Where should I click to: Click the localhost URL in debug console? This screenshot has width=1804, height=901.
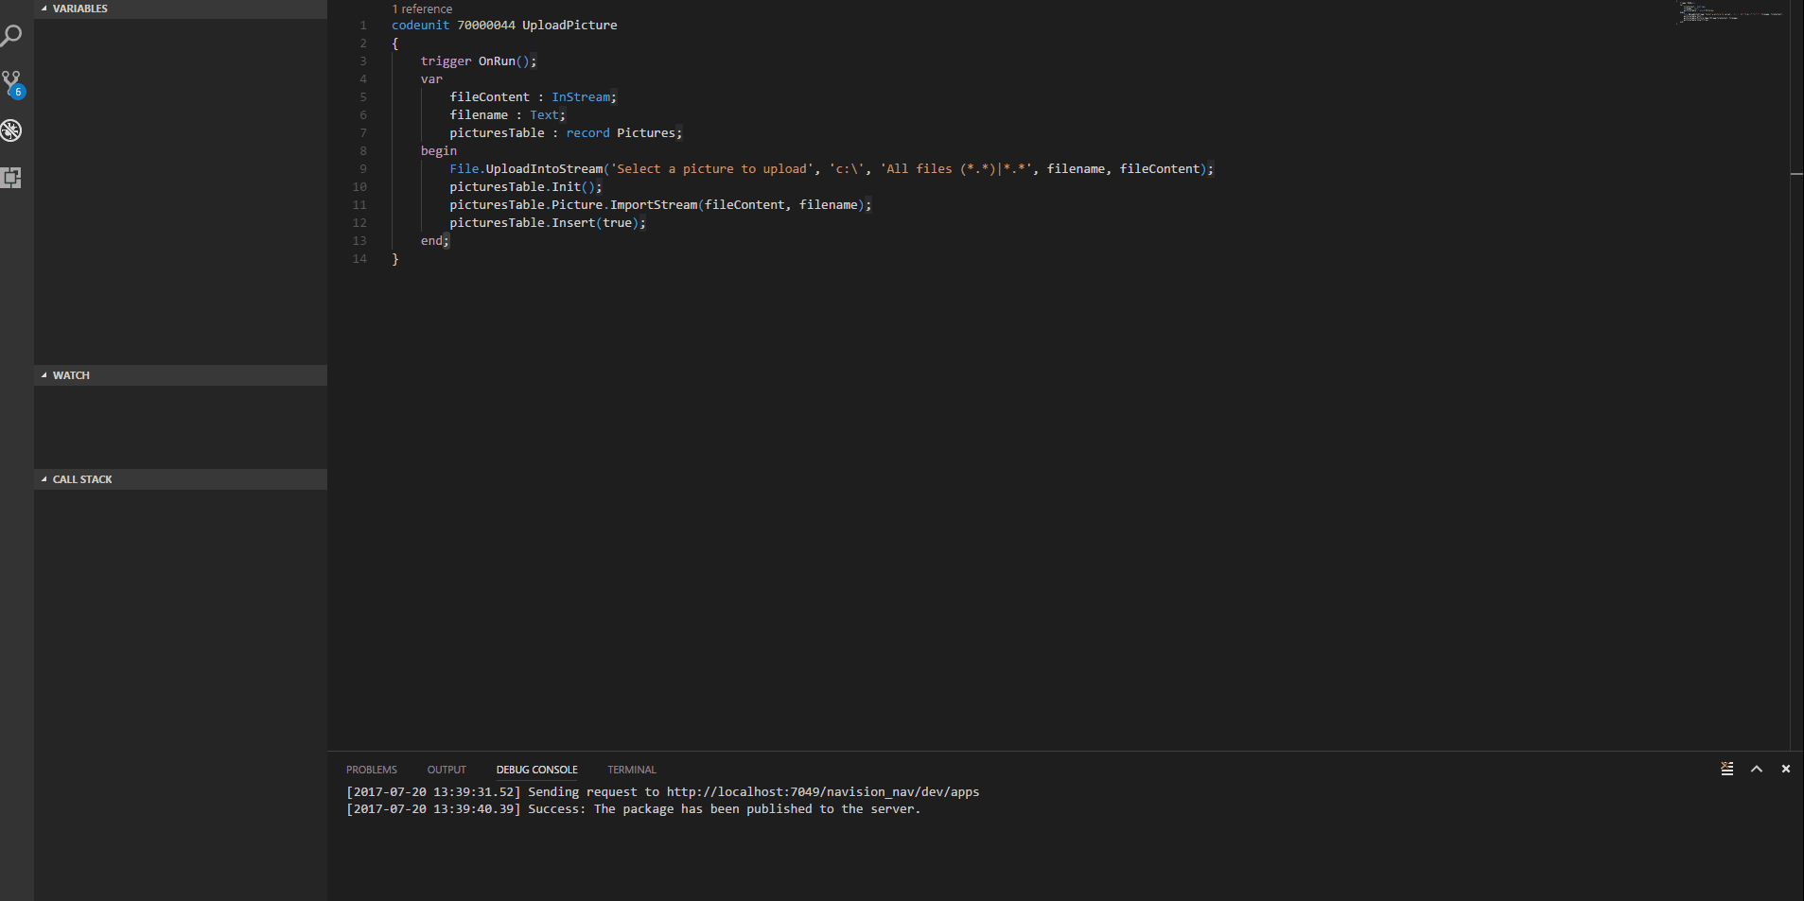click(822, 792)
